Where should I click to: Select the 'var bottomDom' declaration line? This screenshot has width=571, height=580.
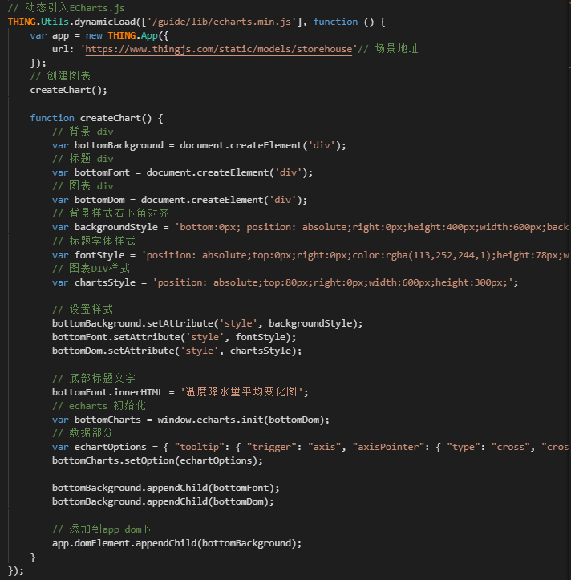[x=180, y=200]
